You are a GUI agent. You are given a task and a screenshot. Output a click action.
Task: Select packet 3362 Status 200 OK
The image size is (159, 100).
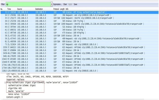[x=79, y=50]
